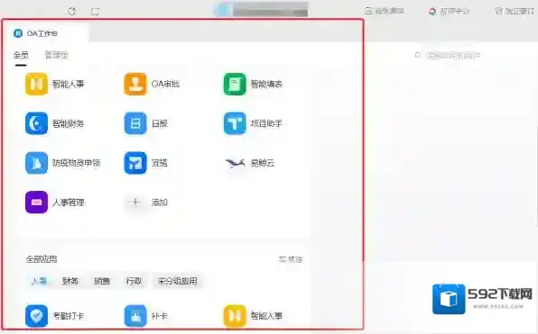Open 考勤打卡 attendance app
The height and width of the screenshot is (334, 538).
[x=54, y=315]
